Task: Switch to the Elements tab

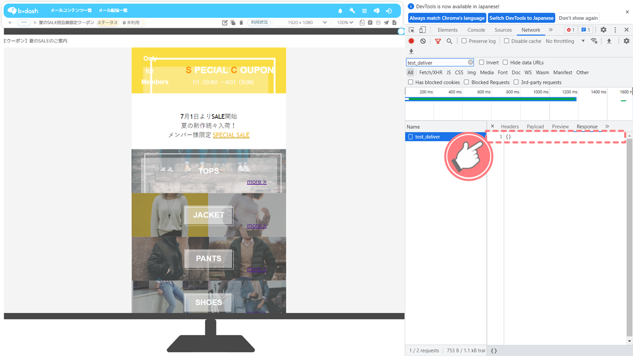Action: pyautogui.click(x=447, y=30)
